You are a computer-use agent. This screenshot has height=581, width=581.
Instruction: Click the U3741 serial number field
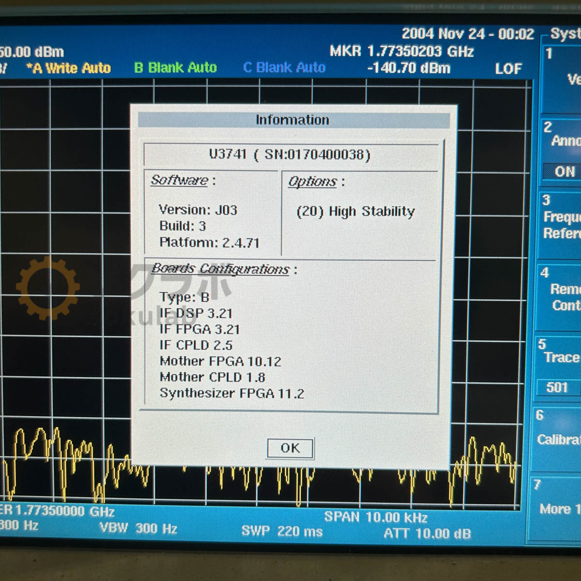click(x=290, y=154)
